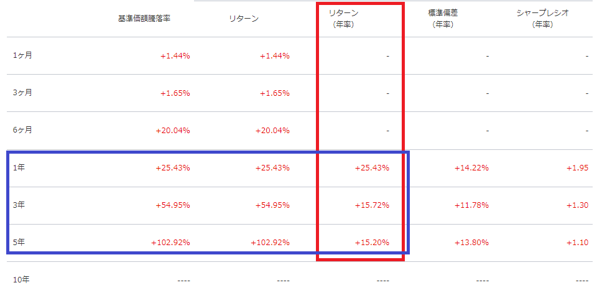
Task: Click the 標準偏差(年率) column header
Action: [x=443, y=19]
